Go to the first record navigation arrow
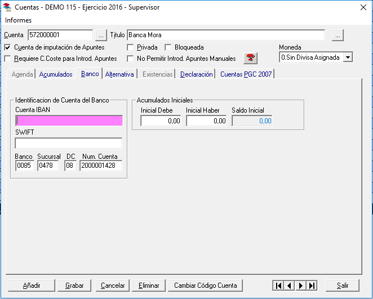 click(278, 285)
